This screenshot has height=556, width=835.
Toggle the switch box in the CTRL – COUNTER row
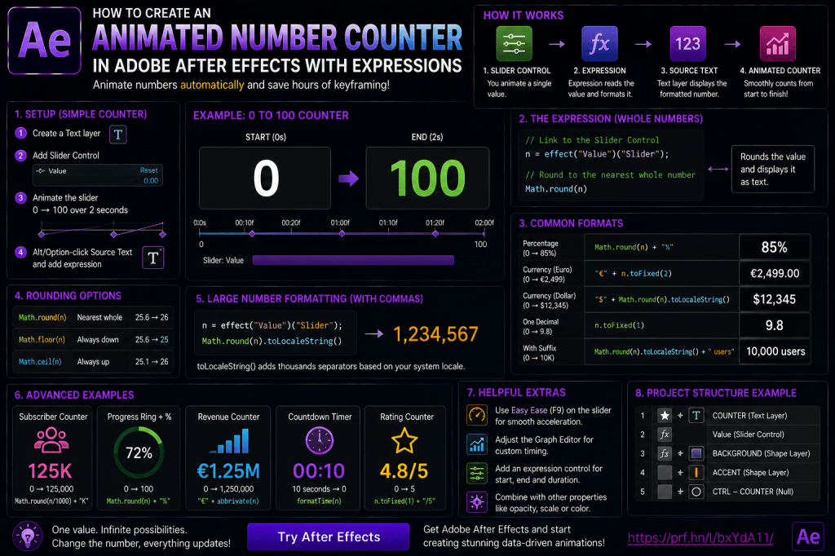(x=664, y=492)
